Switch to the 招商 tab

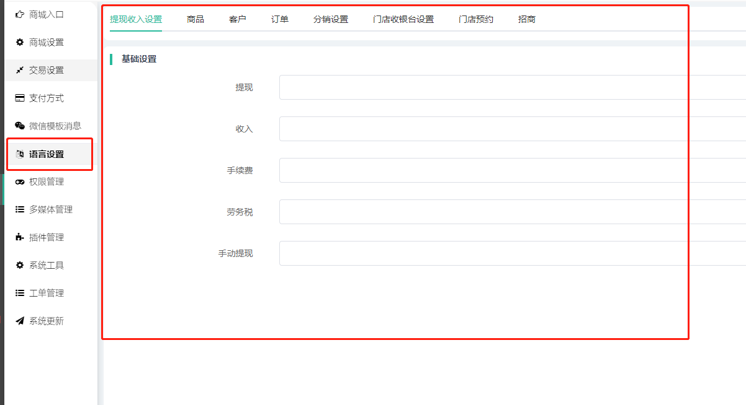(527, 19)
